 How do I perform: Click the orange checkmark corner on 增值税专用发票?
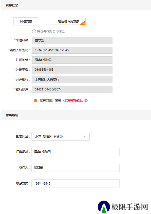tap(84, 23)
